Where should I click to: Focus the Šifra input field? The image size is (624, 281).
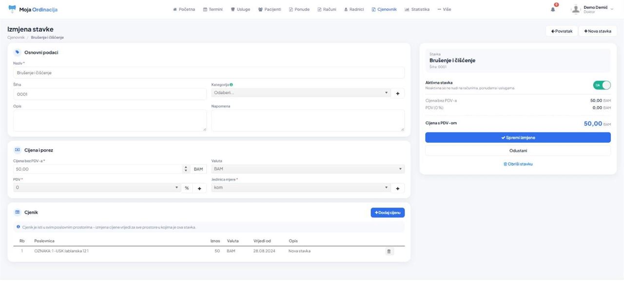coord(110,94)
